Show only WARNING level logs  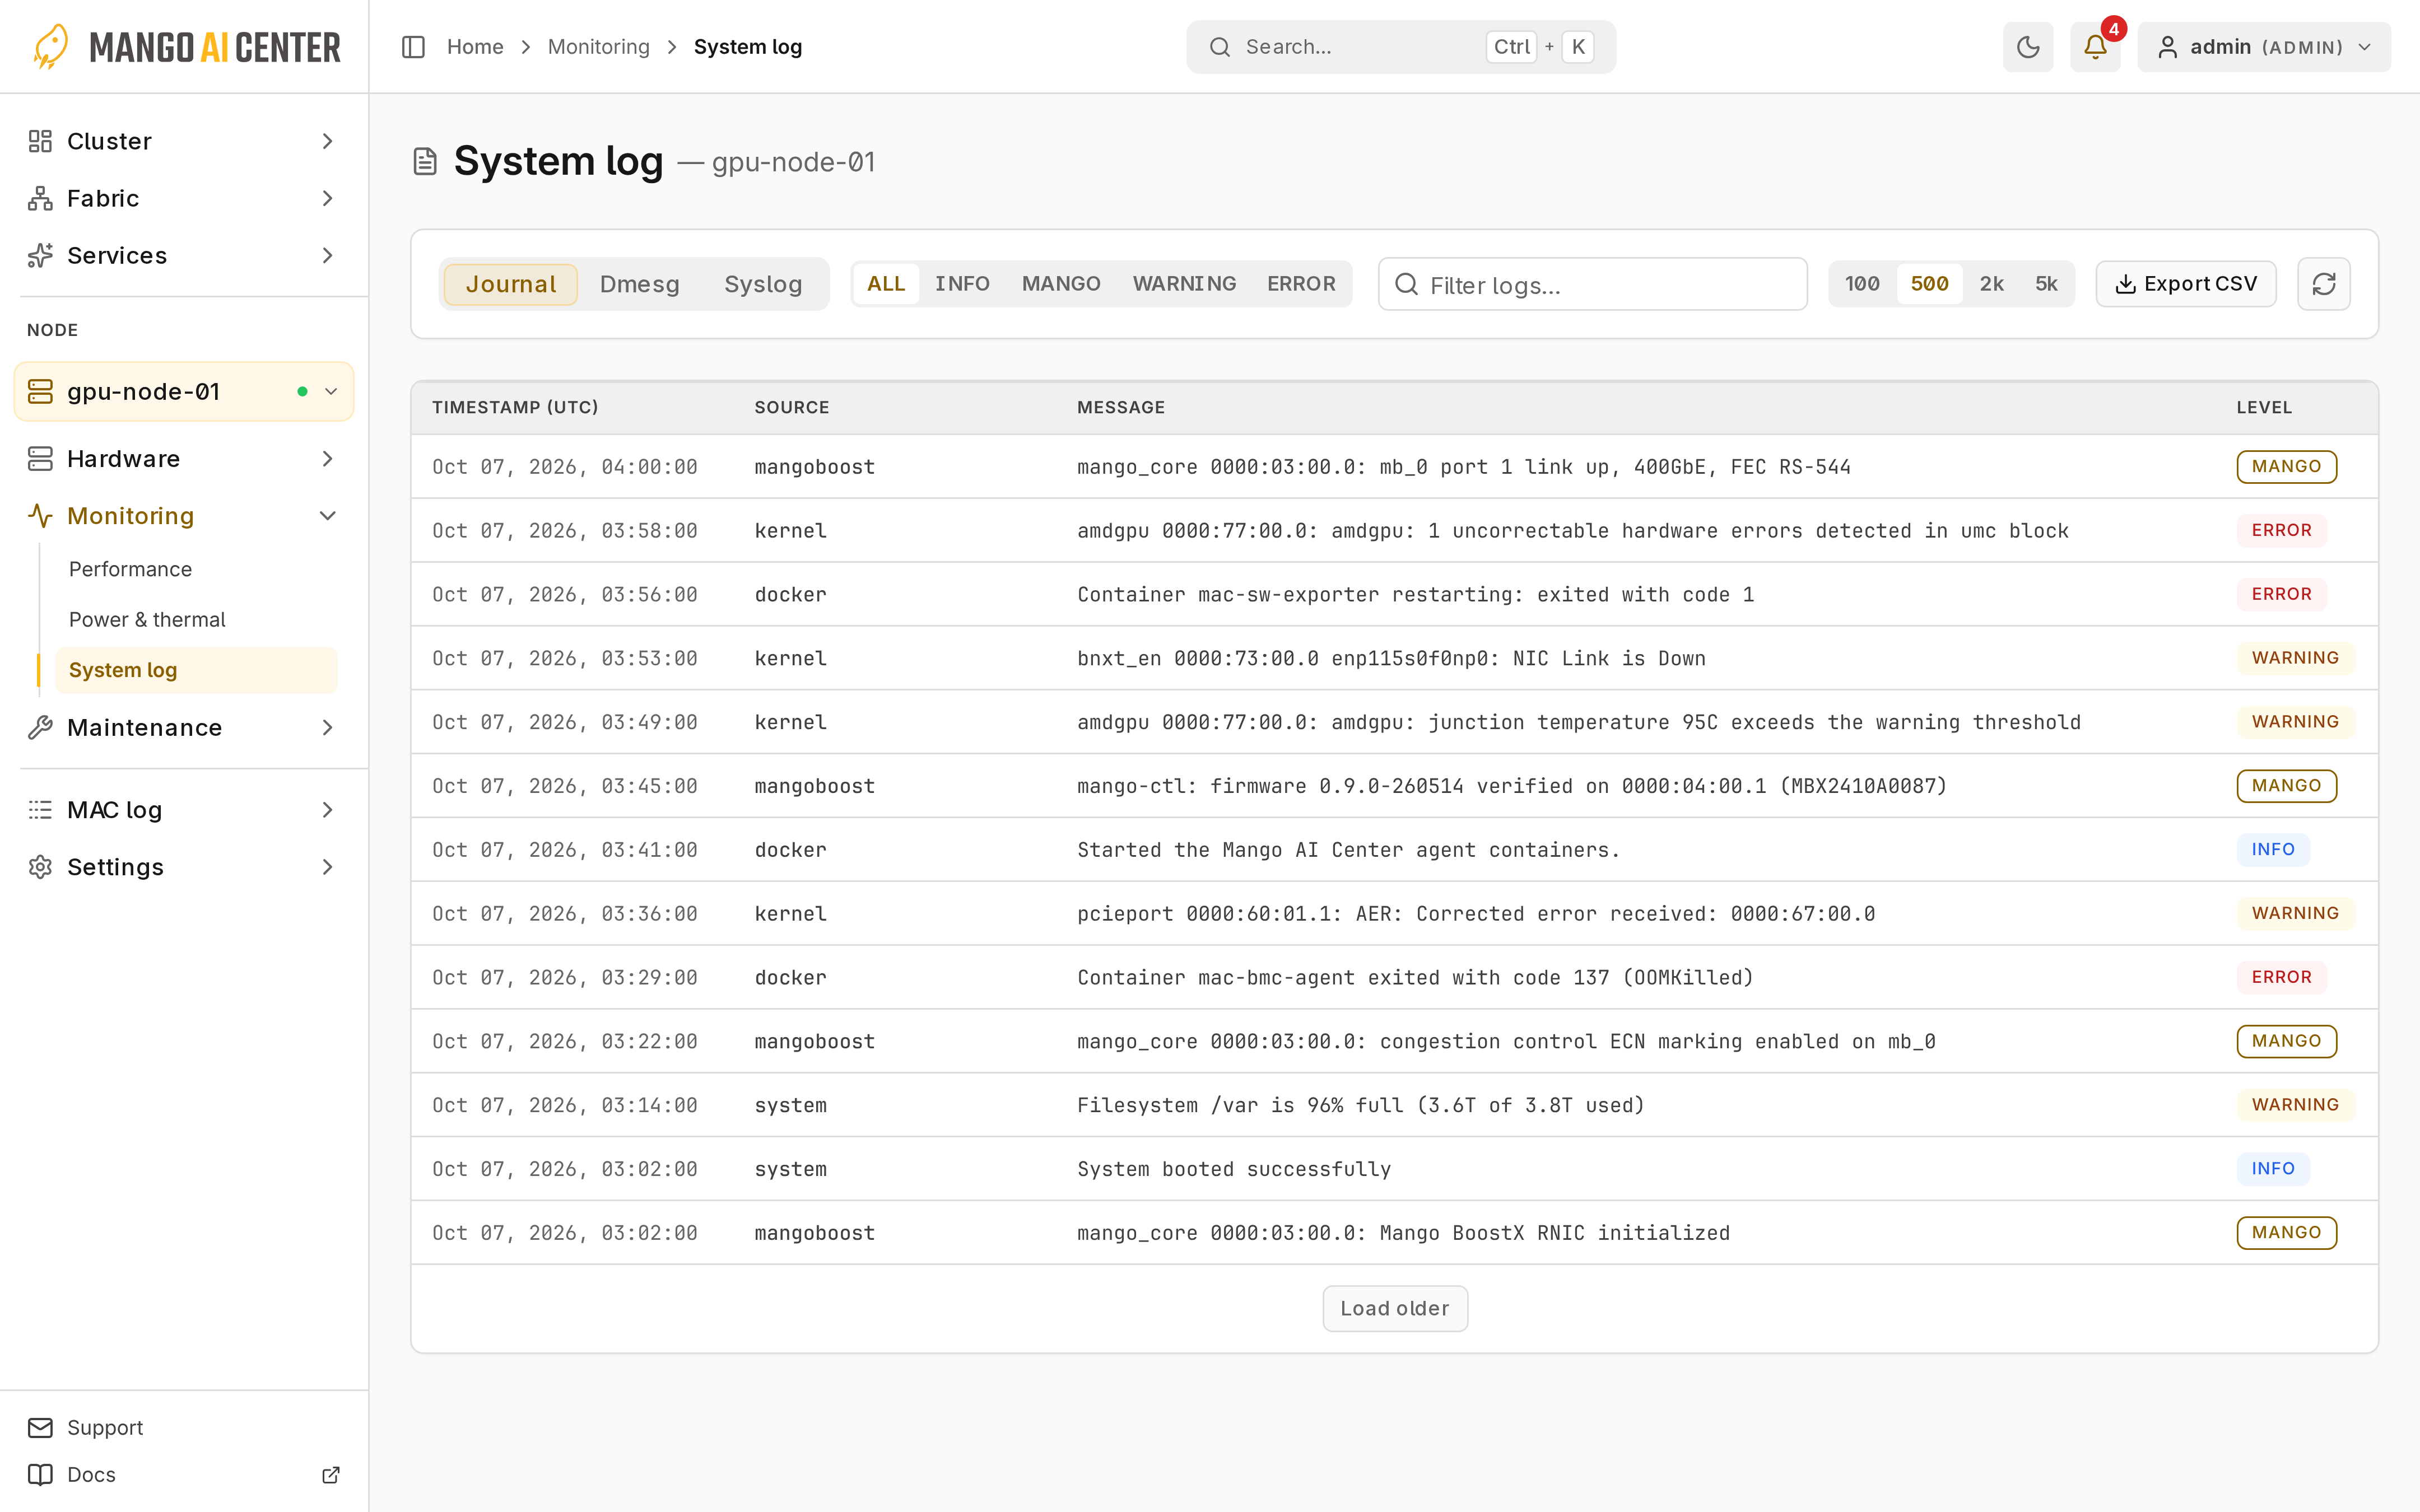click(1184, 284)
